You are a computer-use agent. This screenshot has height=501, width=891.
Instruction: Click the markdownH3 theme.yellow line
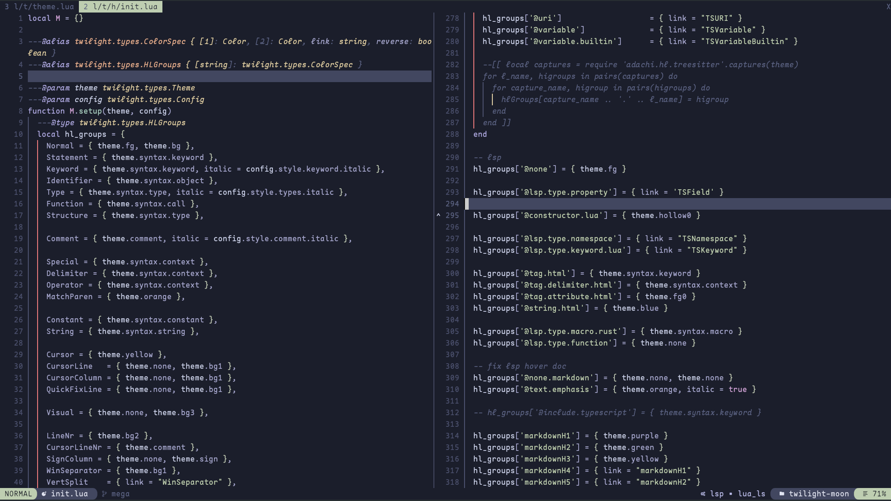tap(571, 459)
